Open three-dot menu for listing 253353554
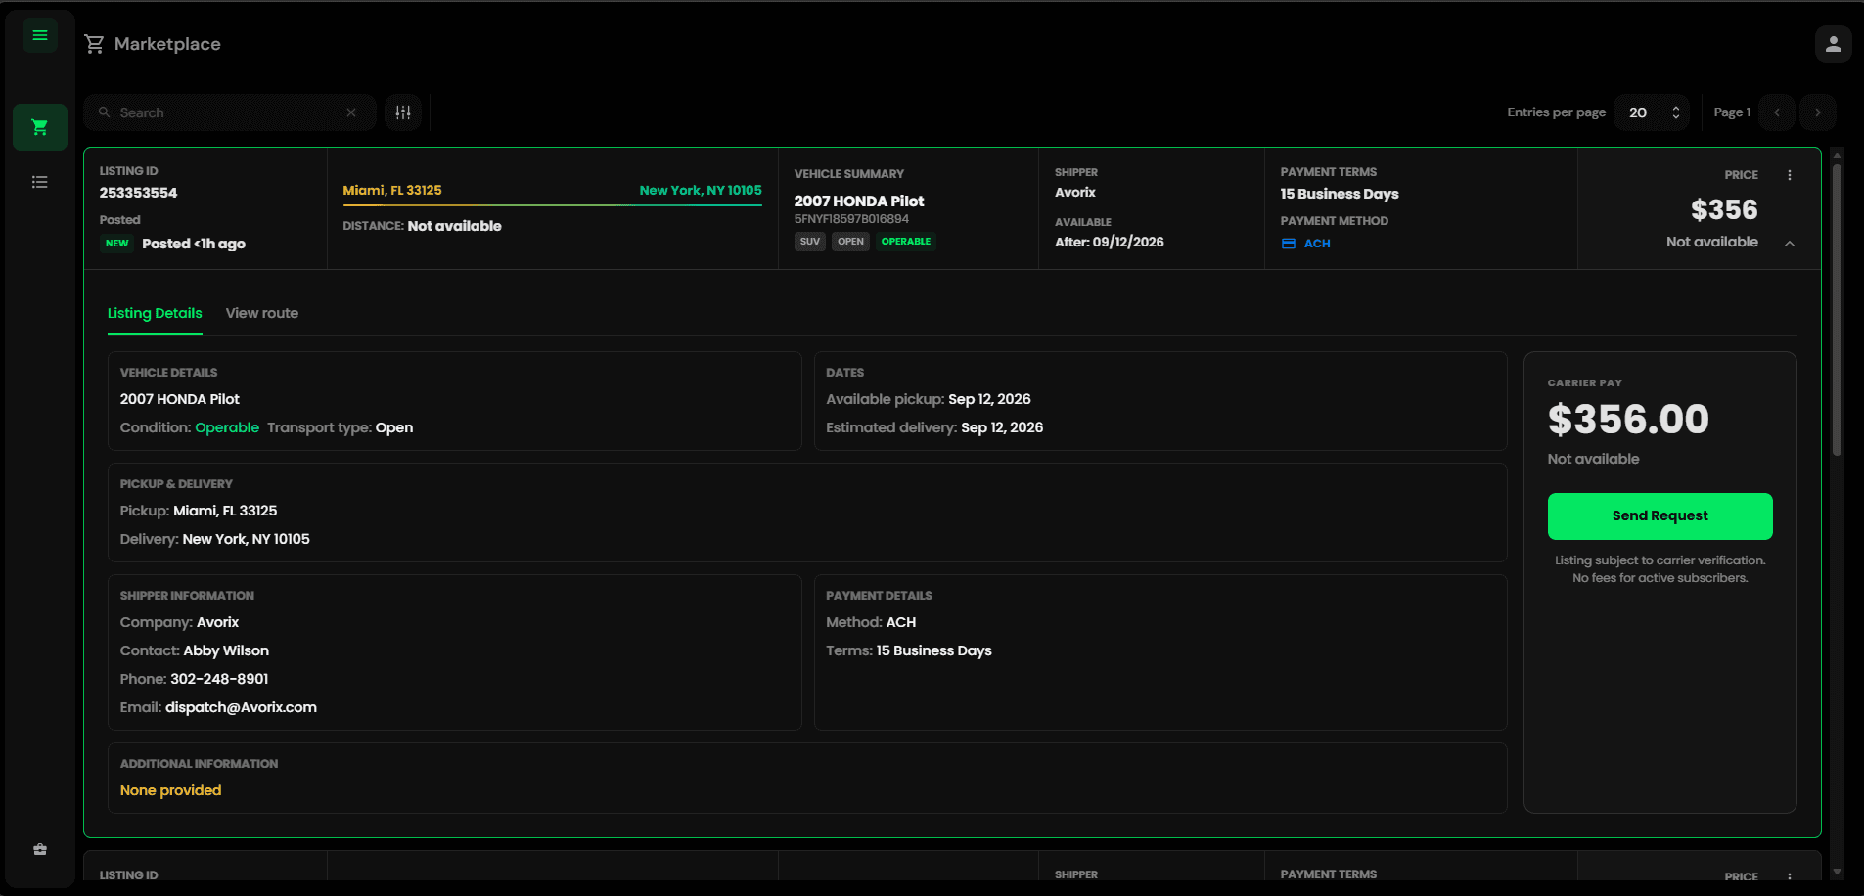The image size is (1864, 896). click(x=1790, y=175)
